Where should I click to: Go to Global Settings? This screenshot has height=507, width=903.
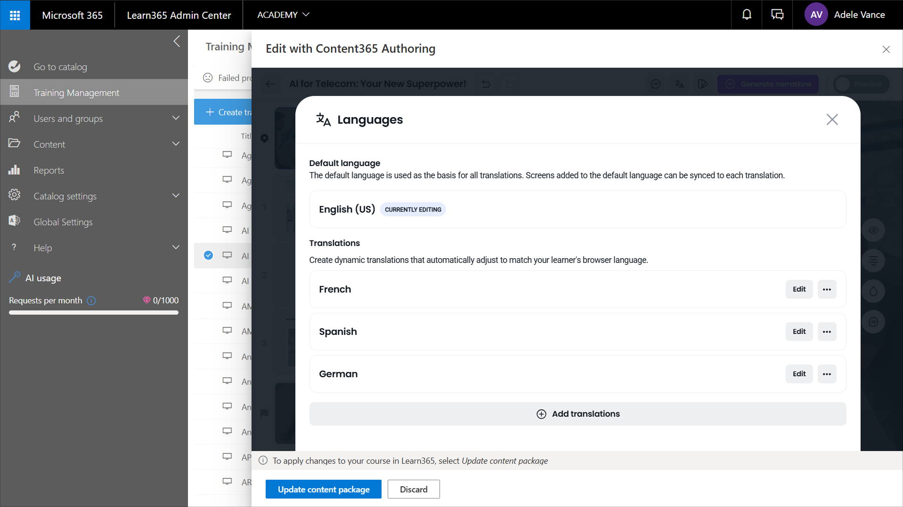pyautogui.click(x=63, y=222)
